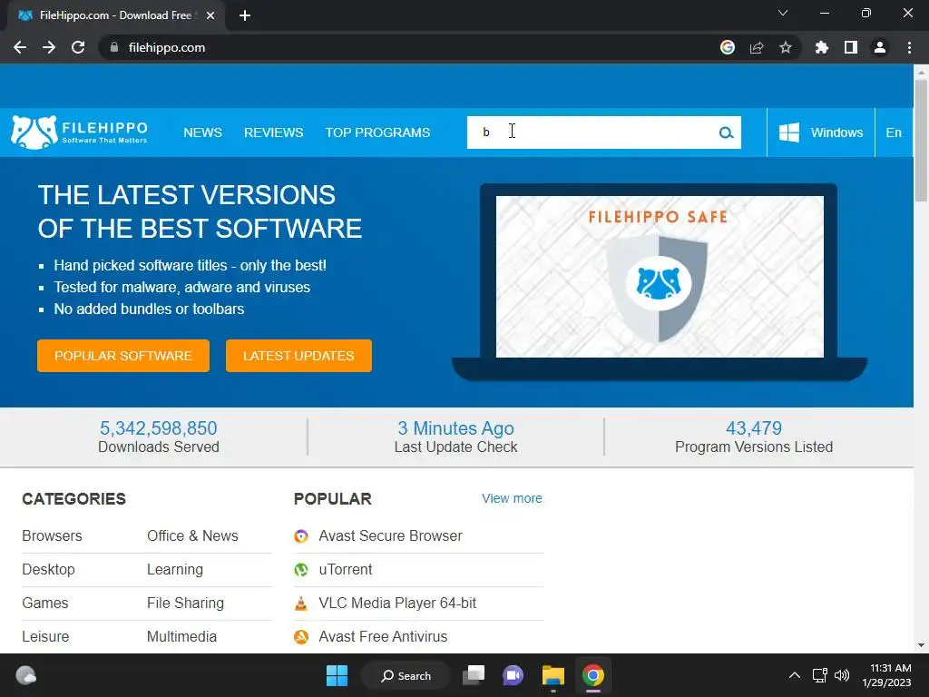This screenshot has width=929, height=697.
Task: Click the 3 Minutes Ago text
Action: coord(455,428)
